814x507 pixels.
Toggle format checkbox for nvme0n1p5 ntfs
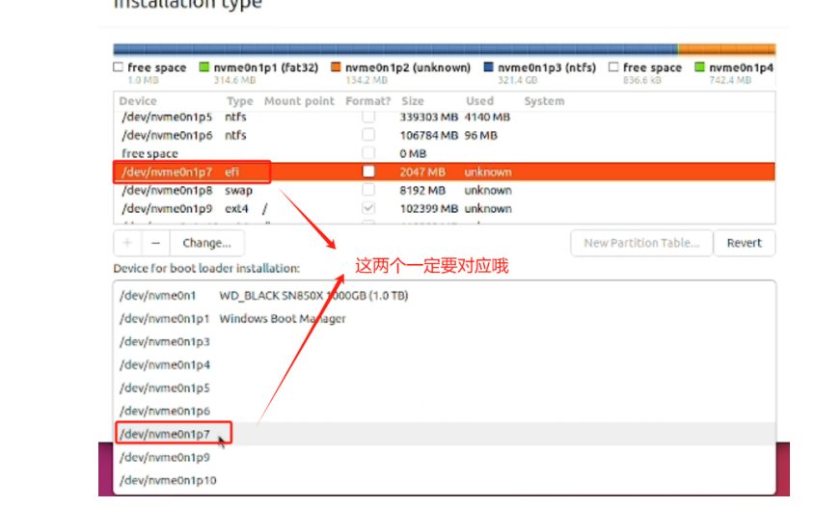point(368,117)
